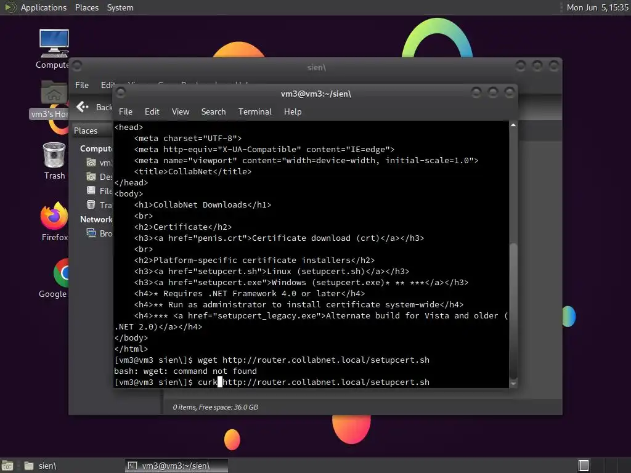Click terminal scrollbar down arrow
This screenshot has width=631, height=473.
tap(513, 384)
